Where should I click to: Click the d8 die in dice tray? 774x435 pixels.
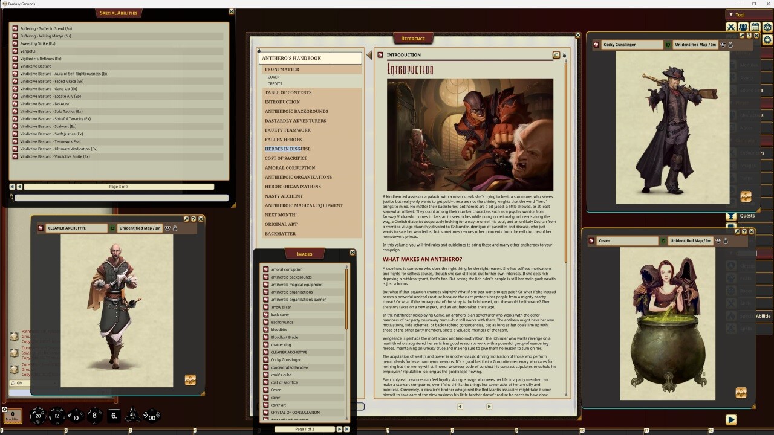(94, 416)
